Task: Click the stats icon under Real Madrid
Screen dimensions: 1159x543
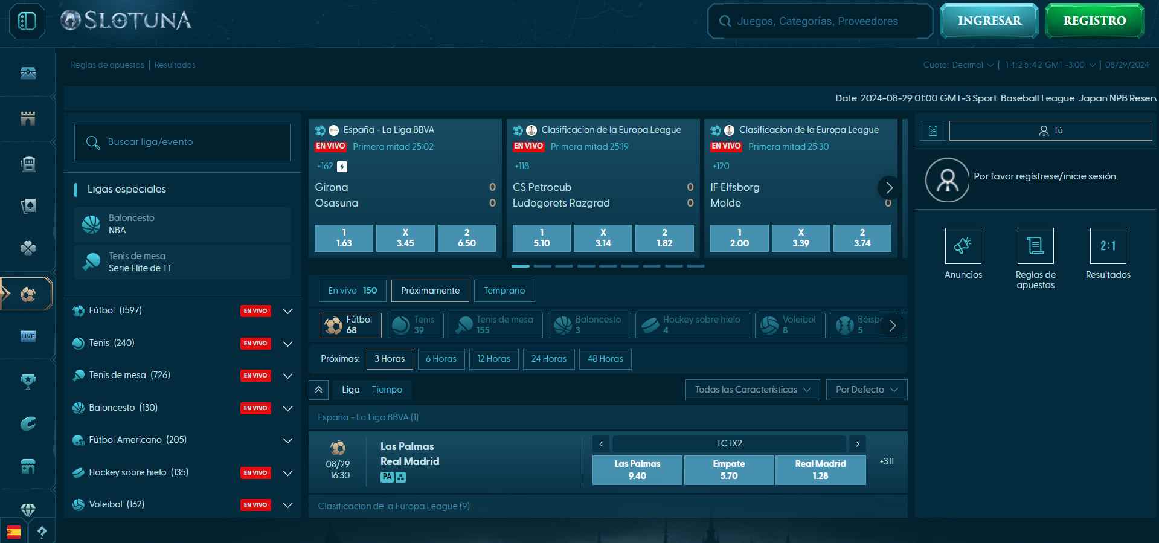Action: 401,477
